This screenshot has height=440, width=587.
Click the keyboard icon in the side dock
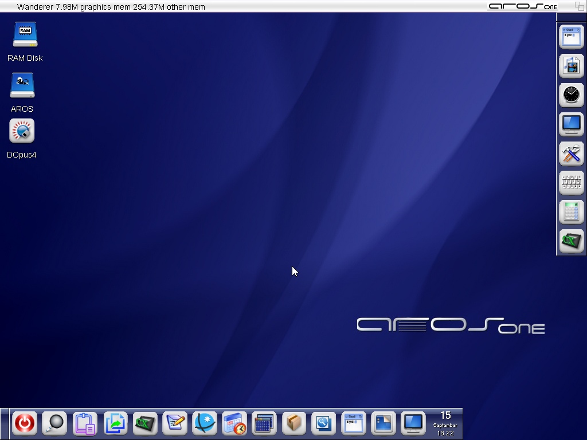pyautogui.click(x=571, y=183)
